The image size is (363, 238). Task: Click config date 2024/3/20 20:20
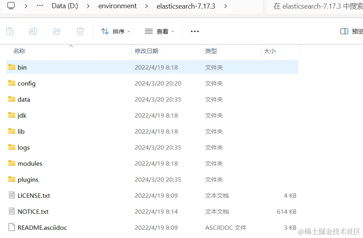(158, 83)
